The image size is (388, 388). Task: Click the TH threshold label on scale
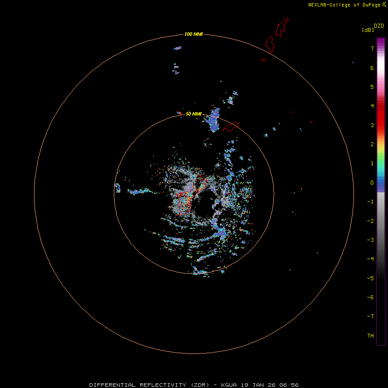click(370, 336)
